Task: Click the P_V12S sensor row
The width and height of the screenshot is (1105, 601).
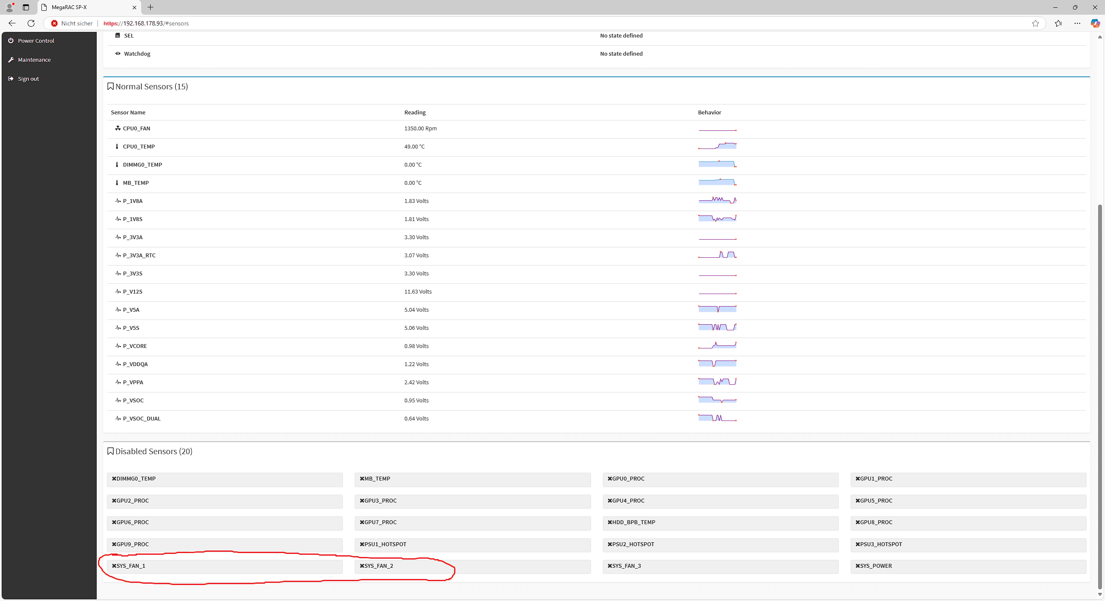Action: coord(133,292)
